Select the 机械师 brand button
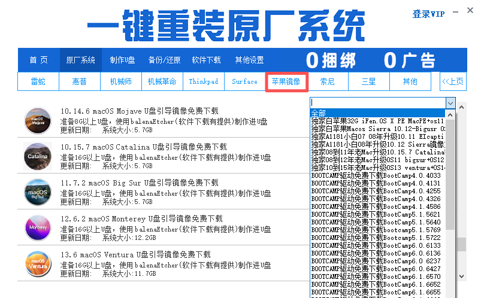 [x=121, y=81]
